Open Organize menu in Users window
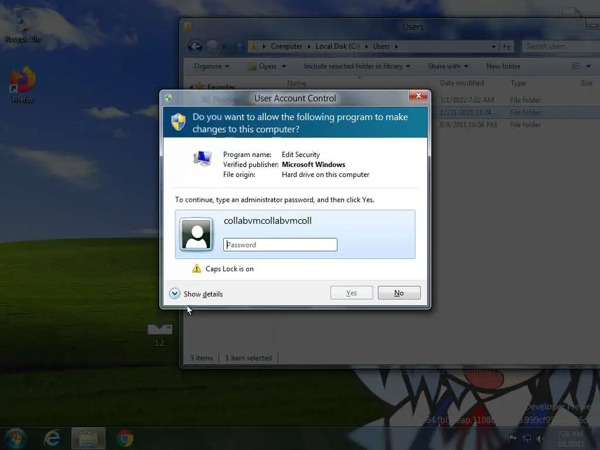This screenshot has height=450, width=600. 211,66
